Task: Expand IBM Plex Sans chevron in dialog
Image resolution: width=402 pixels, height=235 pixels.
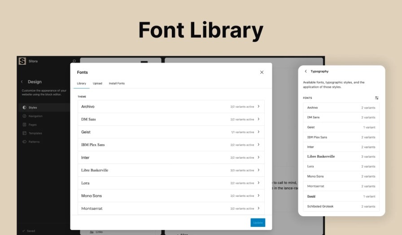Action: click(258, 145)
